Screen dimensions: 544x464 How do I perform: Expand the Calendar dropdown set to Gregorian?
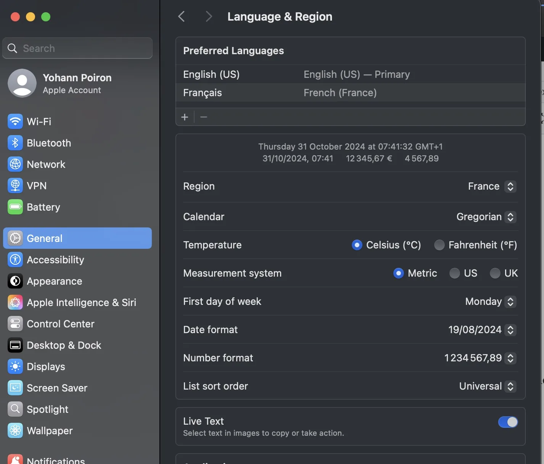(x=486, y=217)
